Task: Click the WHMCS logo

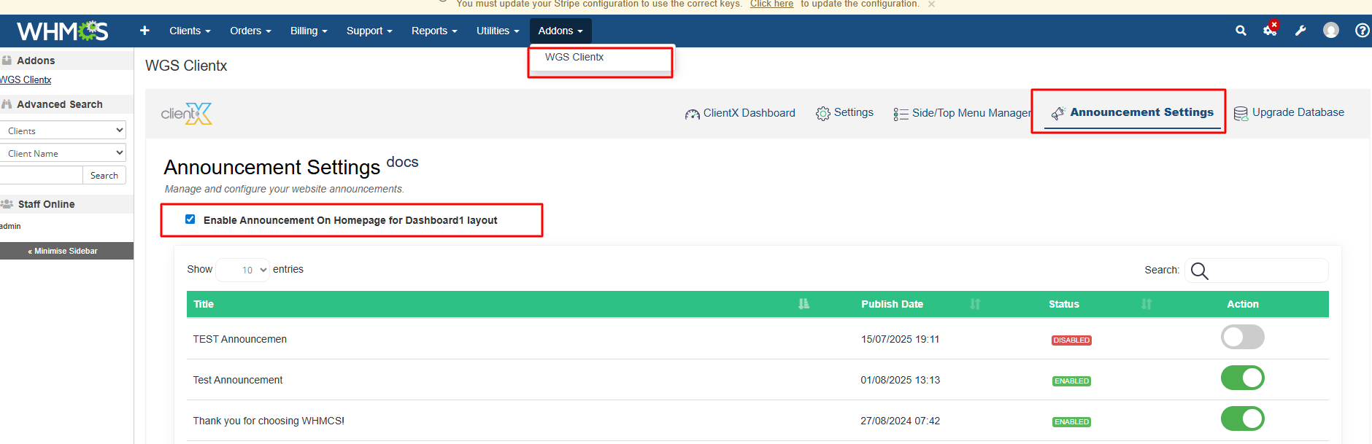Action: pyautogui.click(x=62, y=31)
